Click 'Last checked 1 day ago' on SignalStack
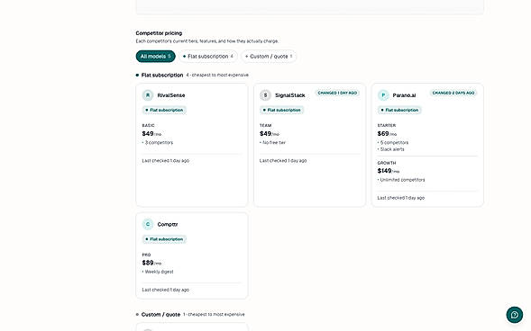This screenshot has height=331, width=531. pos(283,161)
